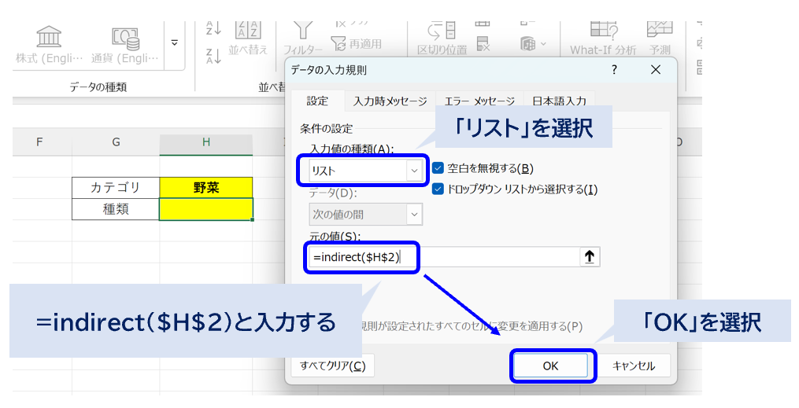Click the 再適用 reapply filter icon
The width and height of the screenshot is (799, 408).
tap(338, 44)
